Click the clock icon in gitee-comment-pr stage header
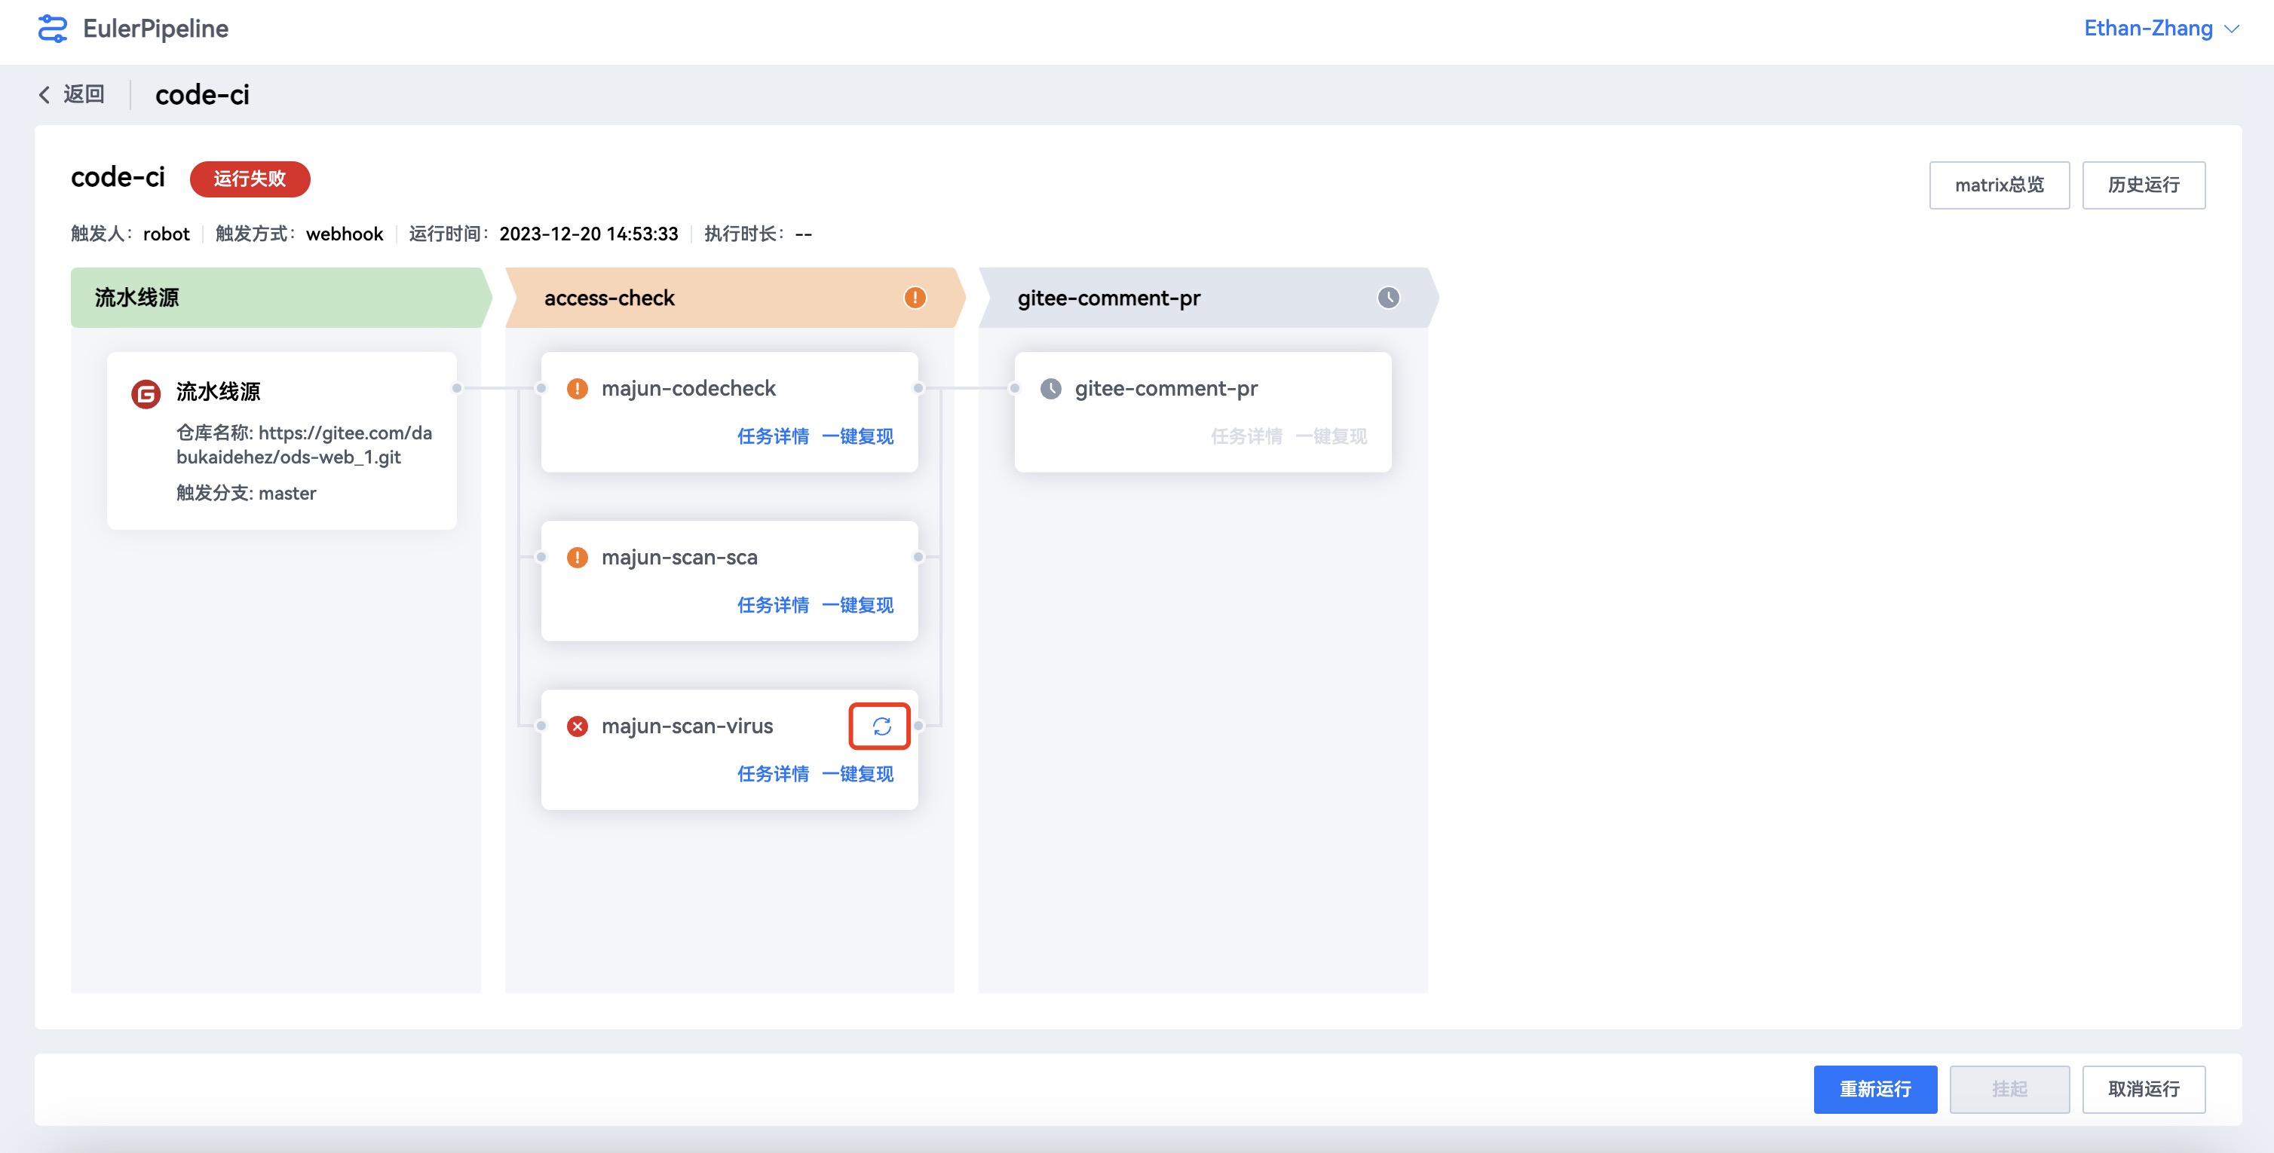Image resolution: width=2274 pixels, height=1153 pixels. [x=1388, y=297]
